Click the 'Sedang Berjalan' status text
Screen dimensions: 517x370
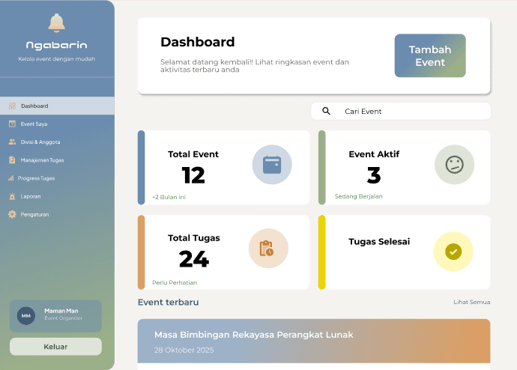(359, 196)
